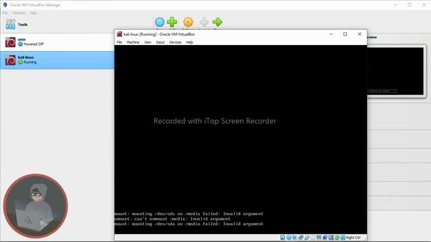431x242 pixels.
Task: Click the shared folders indicator in status bar
Action: pos(312,237)
